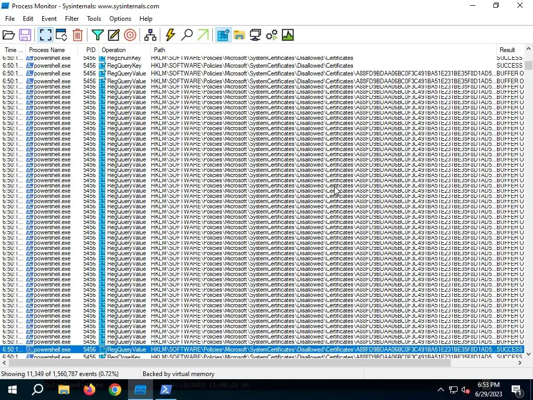Select the RegEnumKey event row
533x400 pixels.
pos(262,58)
